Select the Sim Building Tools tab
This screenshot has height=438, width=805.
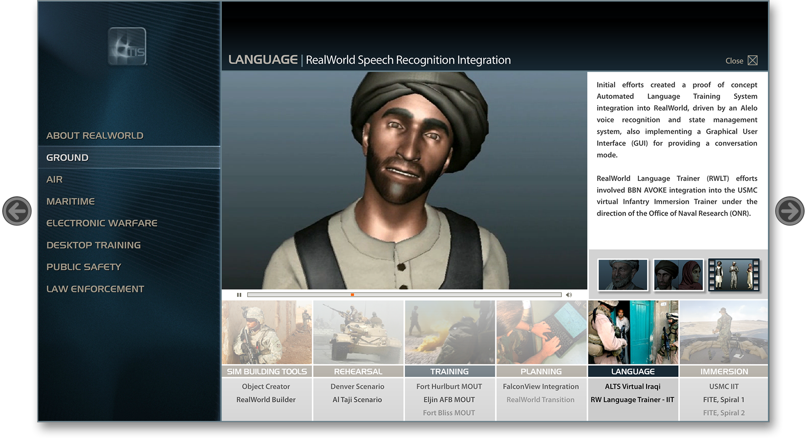pos(267,371)
